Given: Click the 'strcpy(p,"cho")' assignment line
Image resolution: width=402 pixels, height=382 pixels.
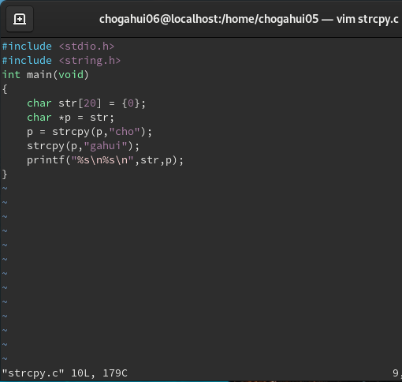Looking at the screenshot, I should [x=89, y=132].
